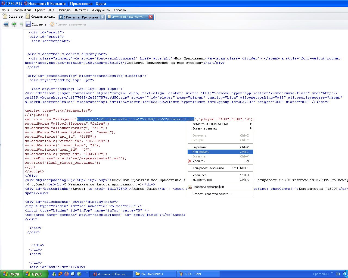Choose Копировать в заметки menu entry
Screen dimensions: 348x278
(220, 168)
